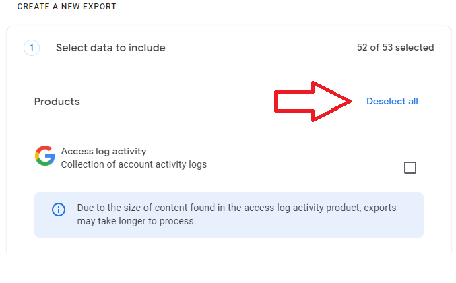Click the pointed tip of the red arrow

348,101
